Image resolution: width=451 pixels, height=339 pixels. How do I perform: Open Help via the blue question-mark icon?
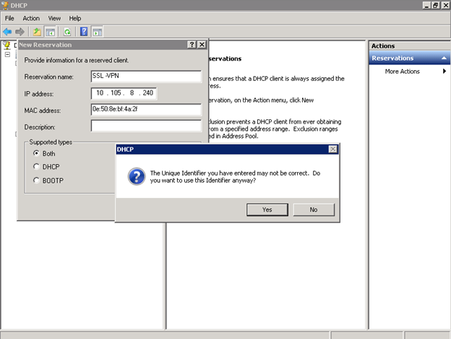click(84, 32)
